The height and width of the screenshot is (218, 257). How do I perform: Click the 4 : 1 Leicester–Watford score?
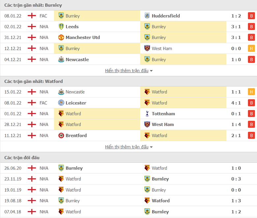click(236, 103)
